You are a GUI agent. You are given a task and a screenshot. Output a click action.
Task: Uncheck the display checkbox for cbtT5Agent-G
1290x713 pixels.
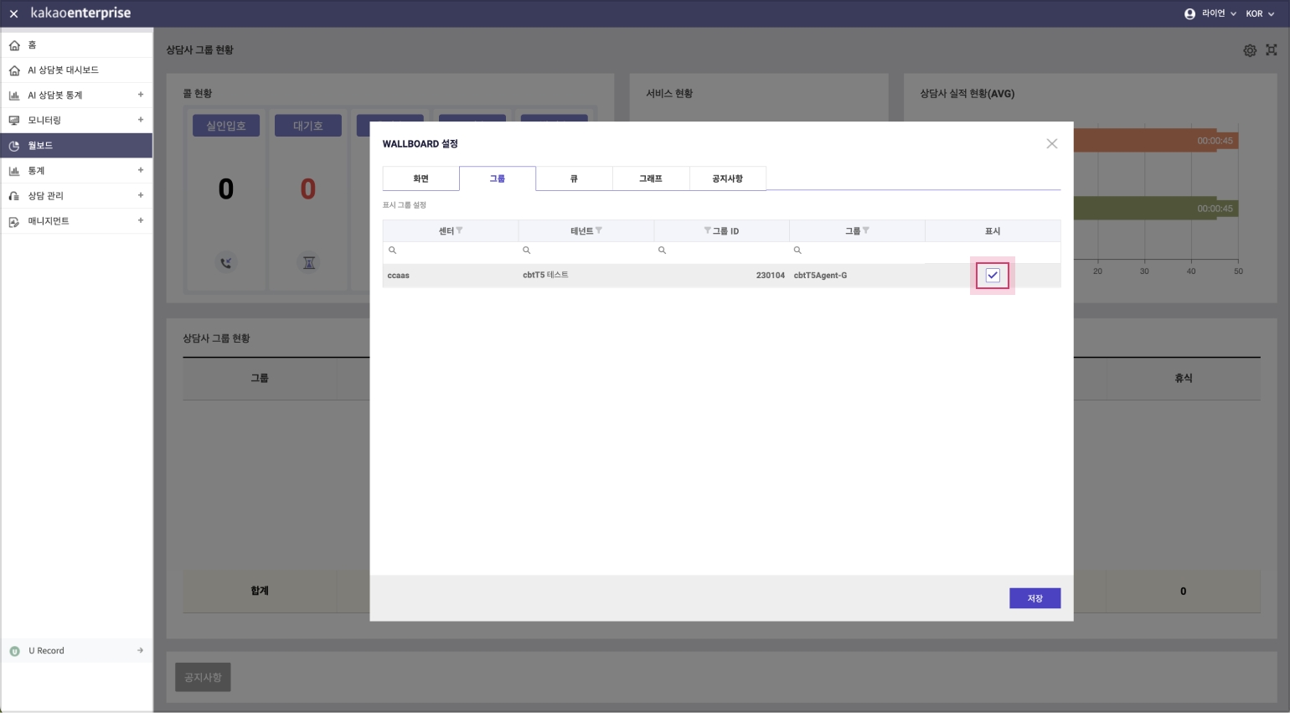click(x=993, y=276)
